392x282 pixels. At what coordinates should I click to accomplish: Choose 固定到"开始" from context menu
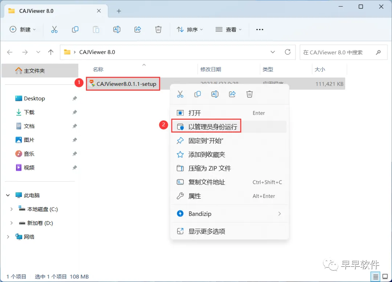[229, 141]
